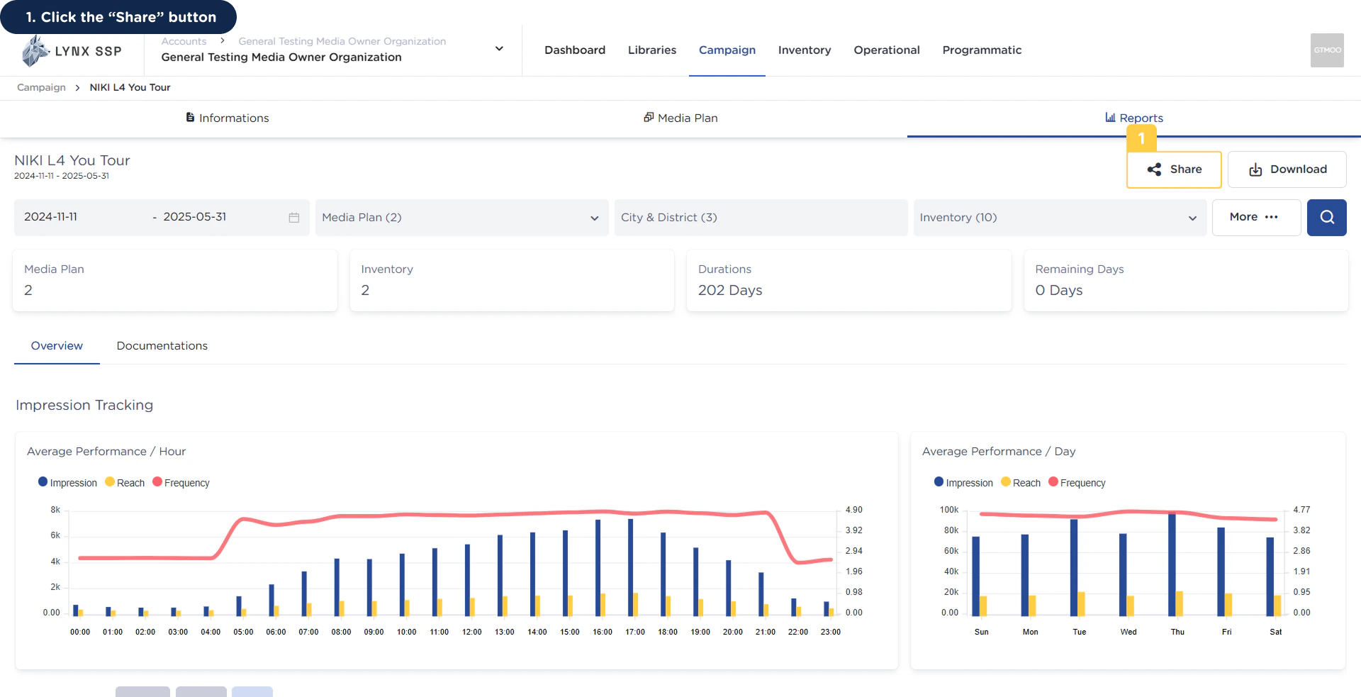Click the Media Plan tab icon
The width and height of the screenshot is (1361, 697).
point(648,118)
